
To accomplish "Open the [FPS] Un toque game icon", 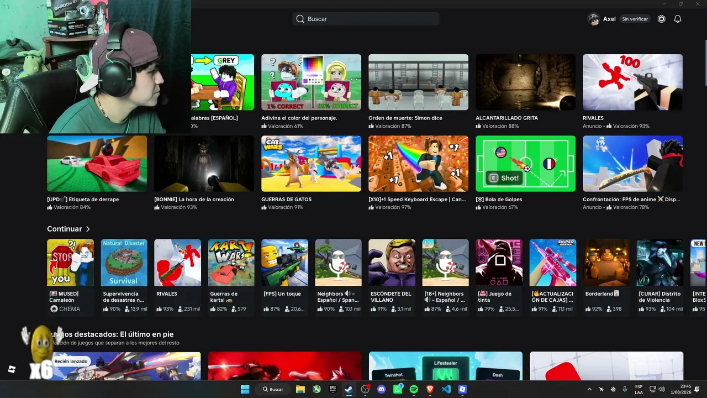I will tap(284, 263).
